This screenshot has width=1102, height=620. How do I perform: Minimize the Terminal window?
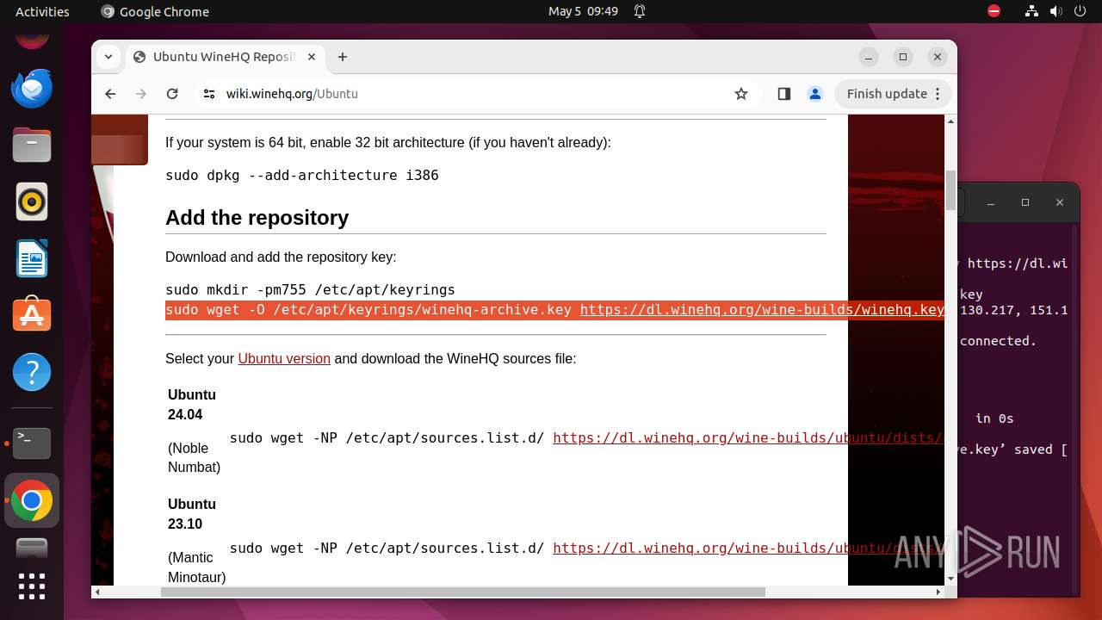click(991, 202)
